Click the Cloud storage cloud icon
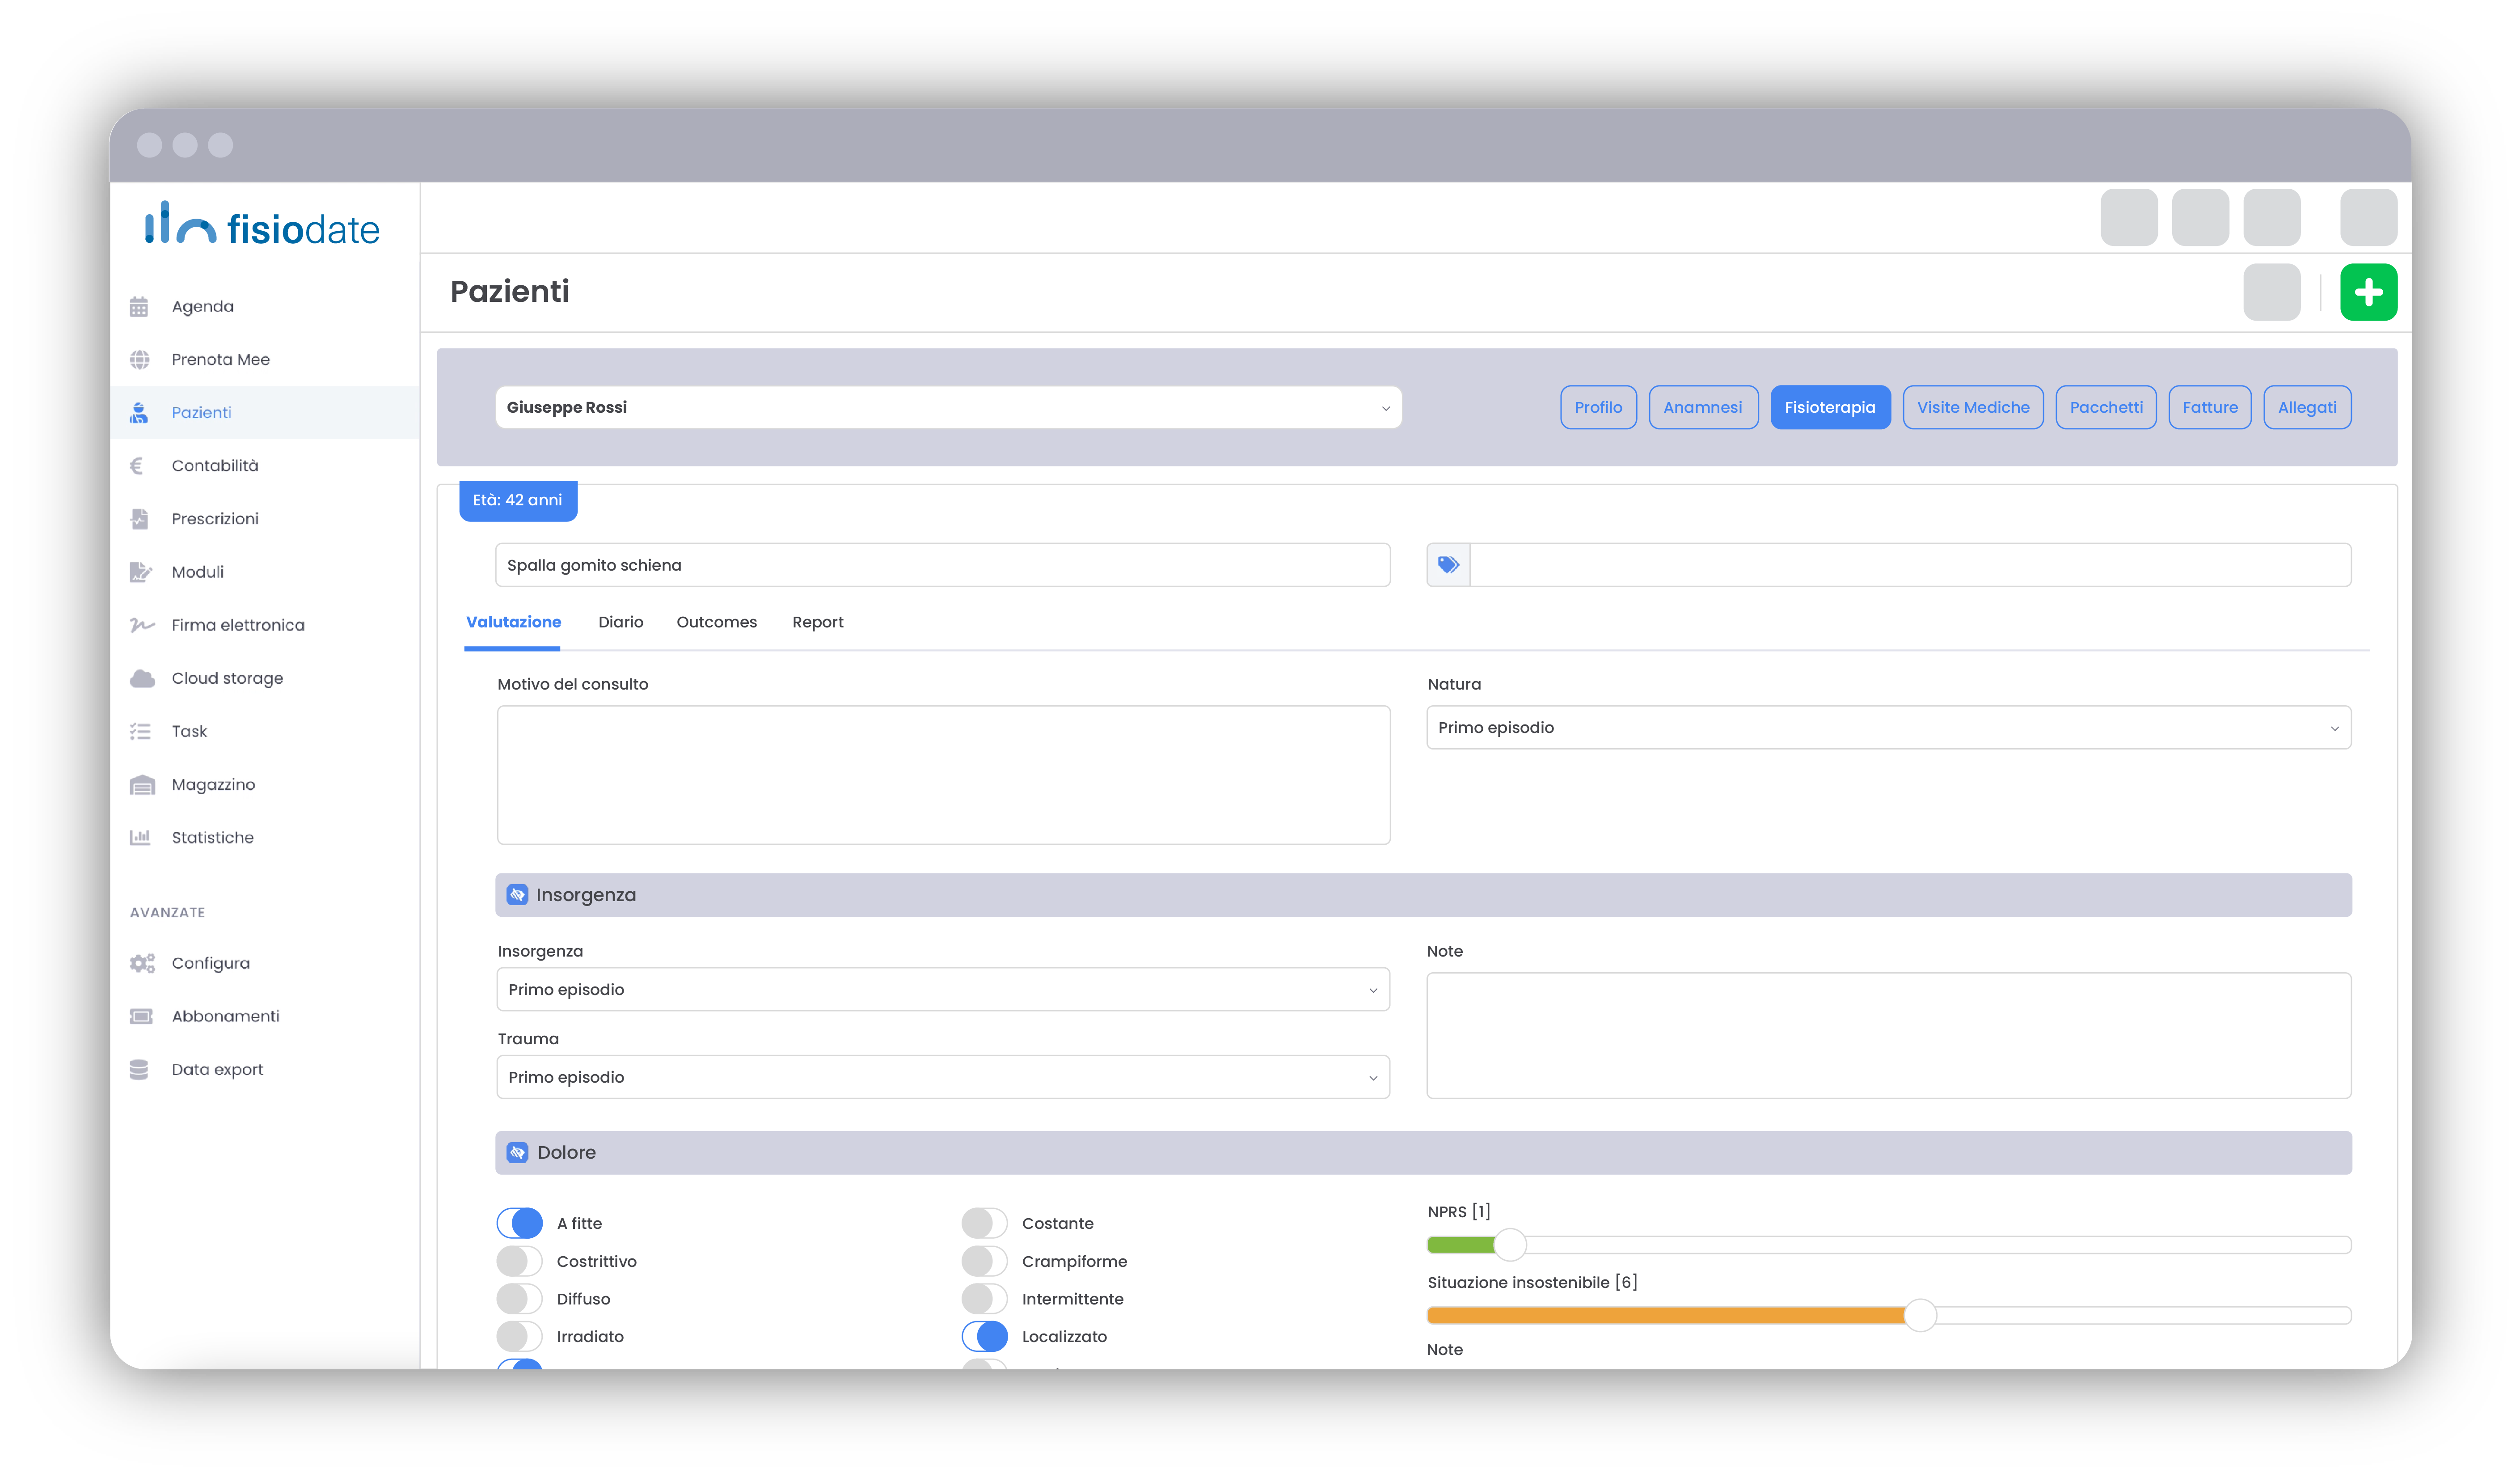This screenshot has height=1478, width=2520. pos(142,678)
